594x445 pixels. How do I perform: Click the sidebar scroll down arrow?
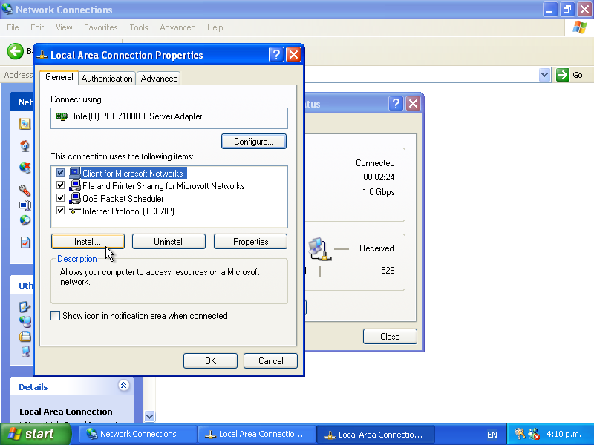150,416
